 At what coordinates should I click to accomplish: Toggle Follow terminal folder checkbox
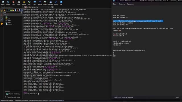(x=6, y=97)
